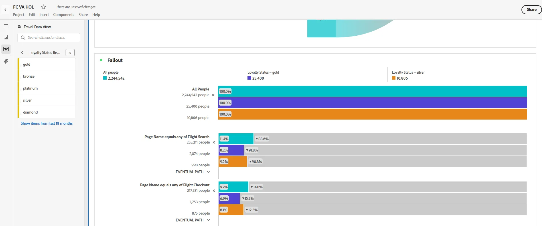Click the Page Name equals Flight Search label
Screen dimensions: 542x226
coord(177,137)
